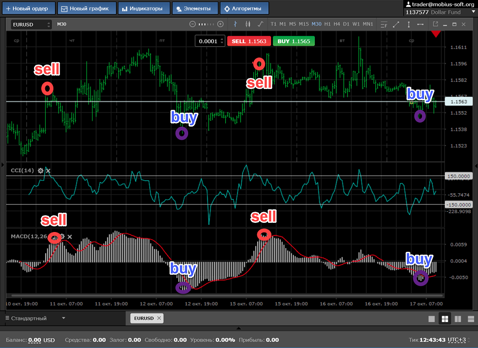478x348 pixels.
Task: Click the green BUY 1.1565 button
Action: click(x=293, y=41)
